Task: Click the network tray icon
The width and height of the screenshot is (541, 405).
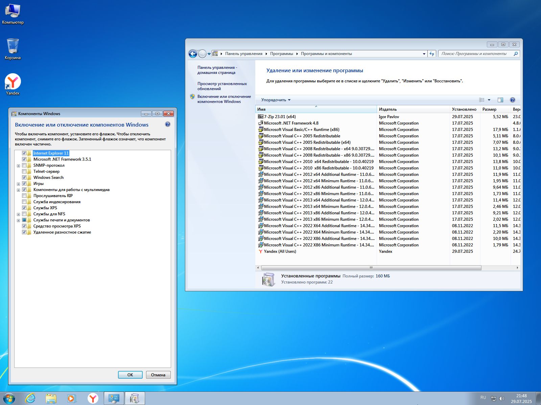Action: coord(494,399)
